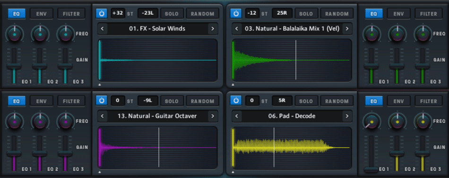The height and width of the screenshot is (178, 449).
Task: Click the 25R pan value field
Action: click(282, 13)
